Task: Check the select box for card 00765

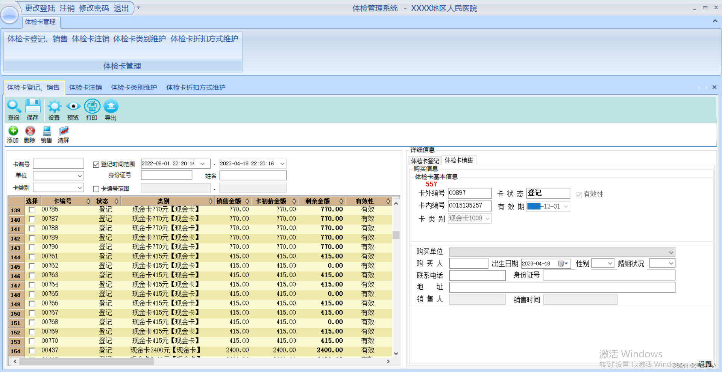Action: pos(32,294)
